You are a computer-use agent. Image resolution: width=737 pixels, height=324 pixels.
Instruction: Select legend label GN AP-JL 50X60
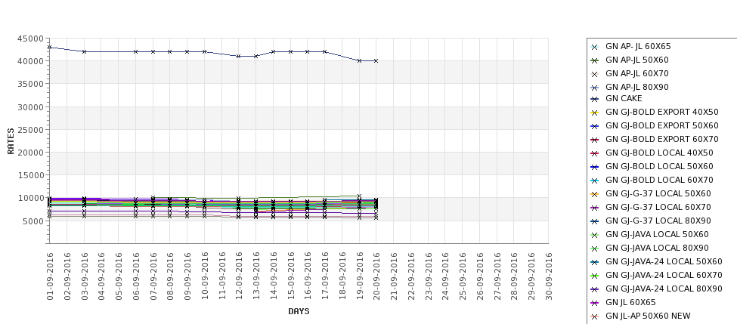point(637,60)
